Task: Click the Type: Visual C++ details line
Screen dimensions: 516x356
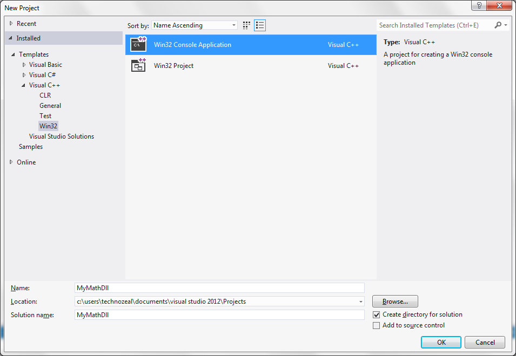Action: (x=409, y=42)
